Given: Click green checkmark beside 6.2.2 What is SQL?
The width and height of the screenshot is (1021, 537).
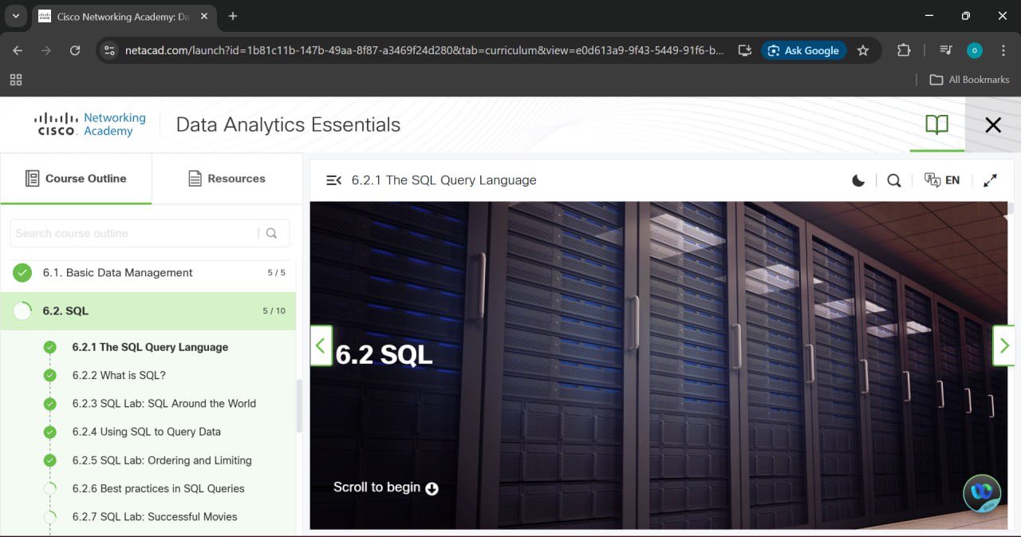Looking at the screenshot, I should (50, 375).
